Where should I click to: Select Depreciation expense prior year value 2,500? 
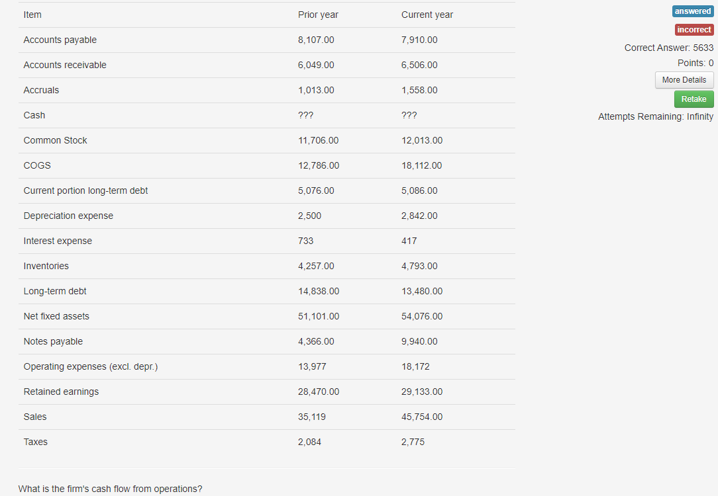[x=309, y=216]
